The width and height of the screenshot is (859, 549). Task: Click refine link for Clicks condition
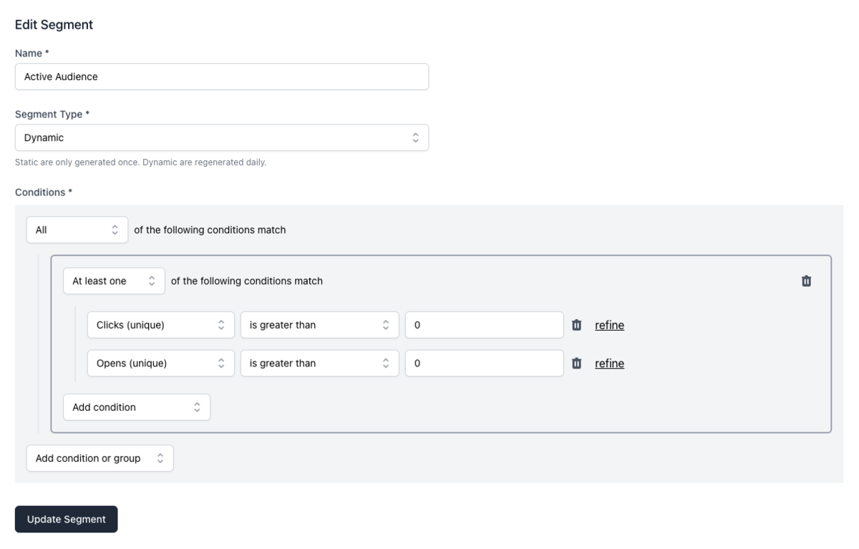point(609,325)
